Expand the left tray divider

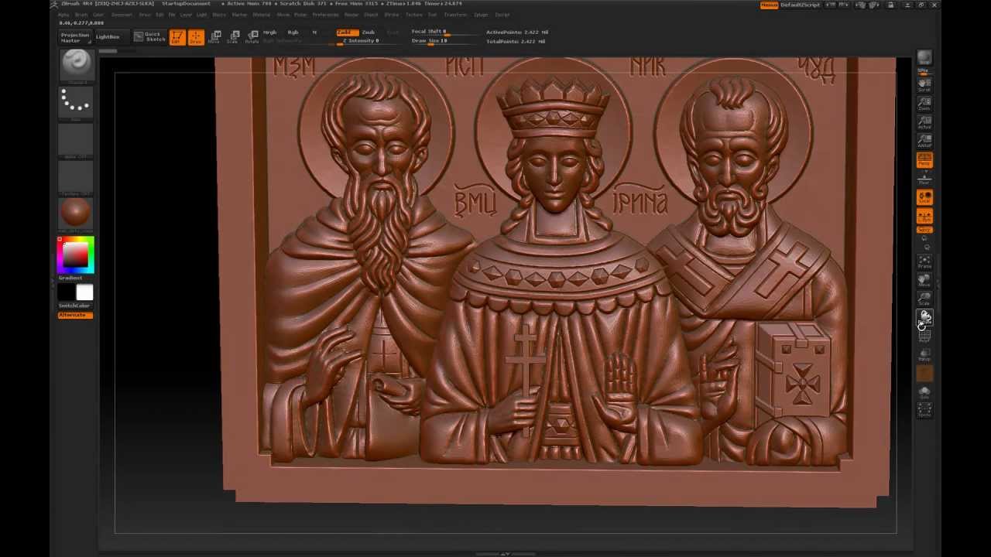(53, 282)
